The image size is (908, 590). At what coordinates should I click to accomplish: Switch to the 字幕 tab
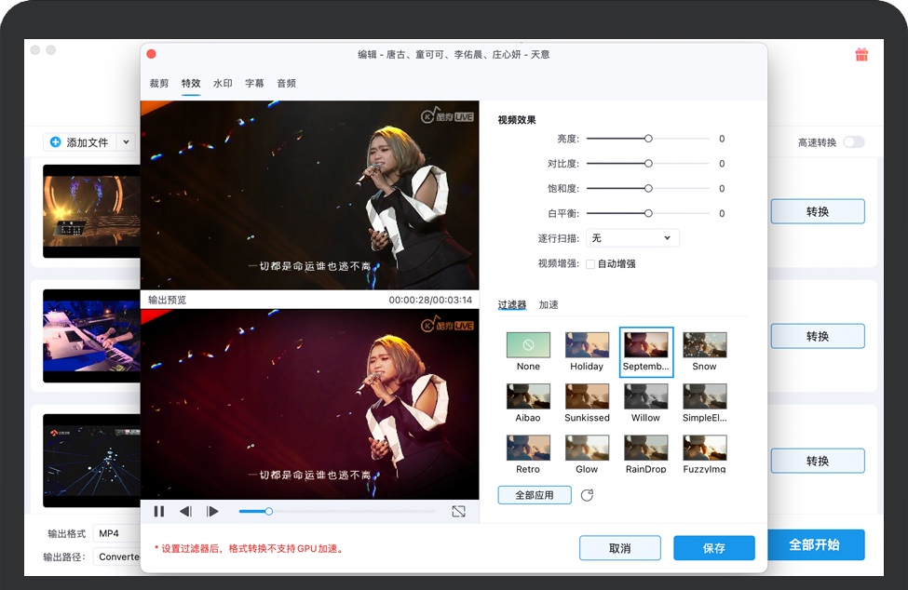click(x=255, y=84)
